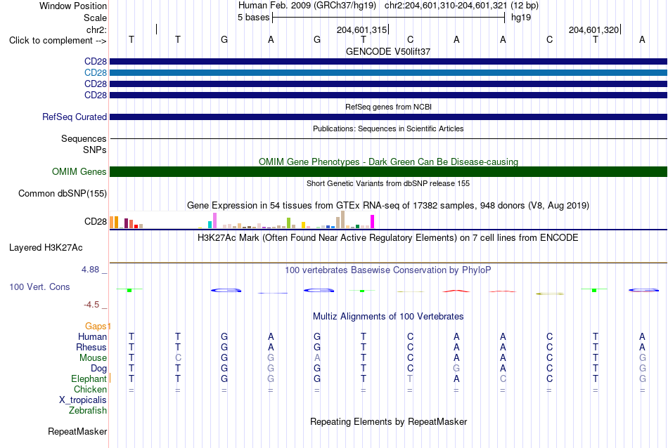The image size is (668, 448).
Task: Click the hg19 label beside the scale bar
Action: click(x=521, y=18)
